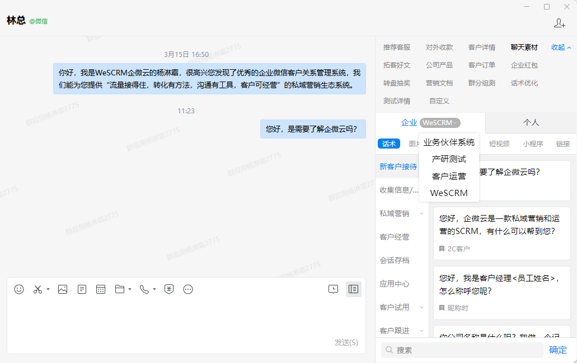The image size is (577, 363).
Task: Go to the 公司产品 tab
Action: (439, 65)
